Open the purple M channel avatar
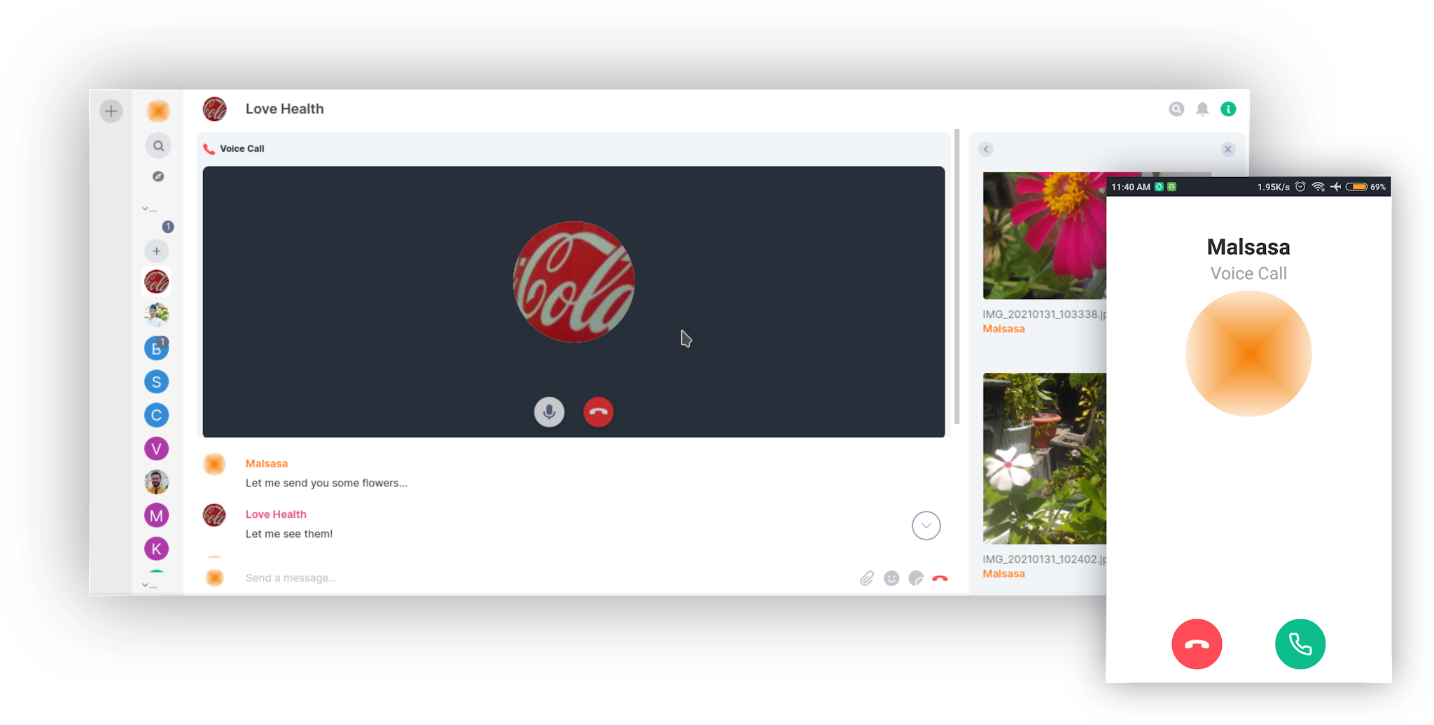Image resolution: width=1434 pixels, height=725 pixels. (156, 516)
